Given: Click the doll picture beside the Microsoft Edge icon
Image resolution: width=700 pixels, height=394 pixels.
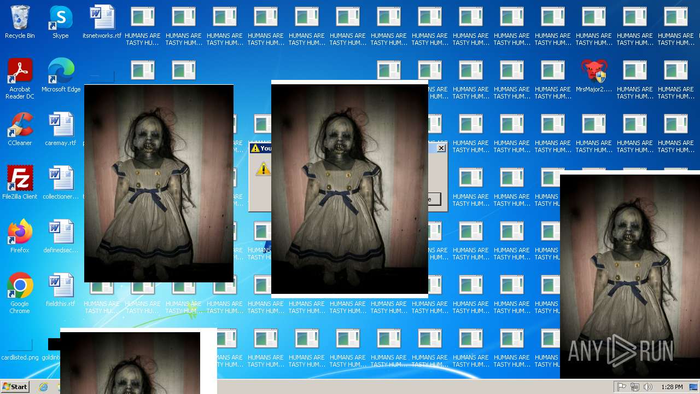Looking at the screenshot, I should point(159,183).
